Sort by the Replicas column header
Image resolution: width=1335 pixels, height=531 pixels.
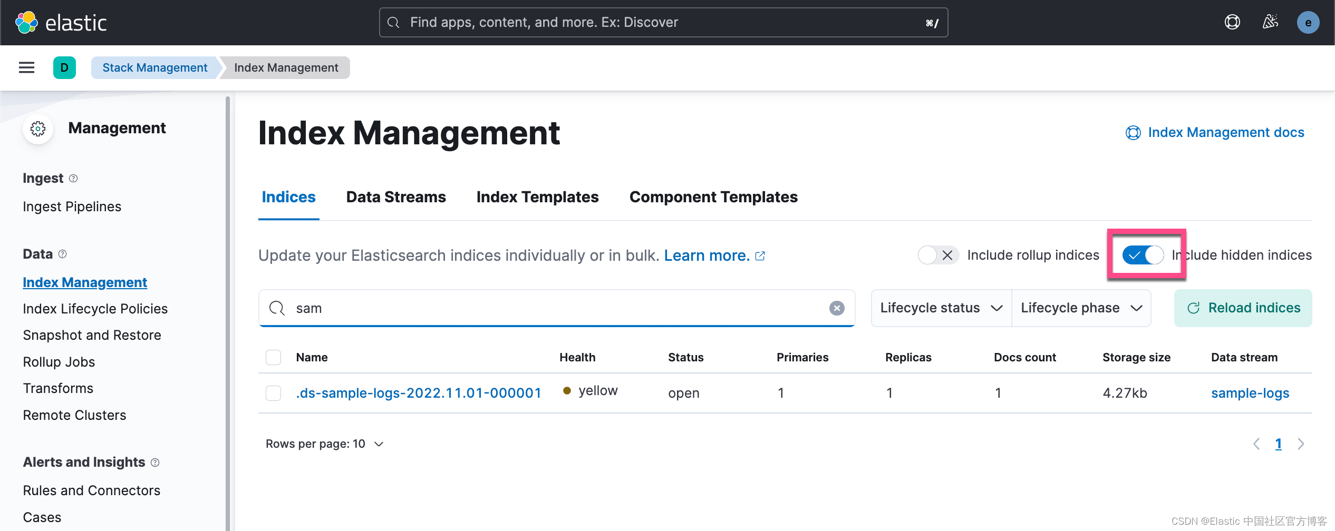[908, 358]
